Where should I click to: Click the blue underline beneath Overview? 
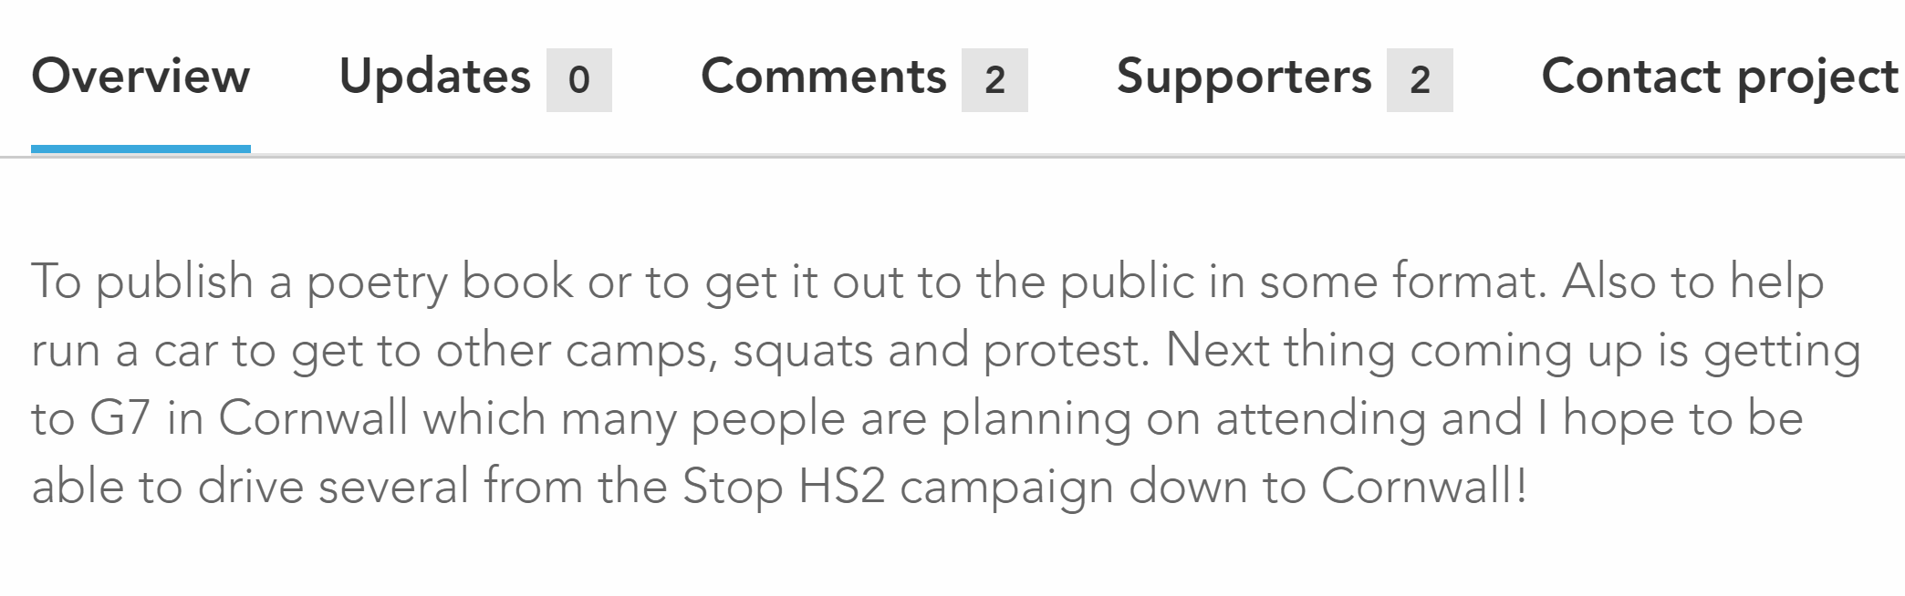coord(141,149)
